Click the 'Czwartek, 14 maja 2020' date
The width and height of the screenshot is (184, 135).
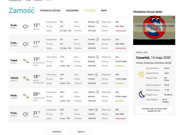153,58
